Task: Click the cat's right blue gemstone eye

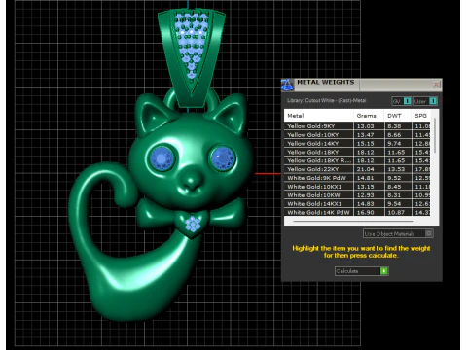Action: pos(223,158)
